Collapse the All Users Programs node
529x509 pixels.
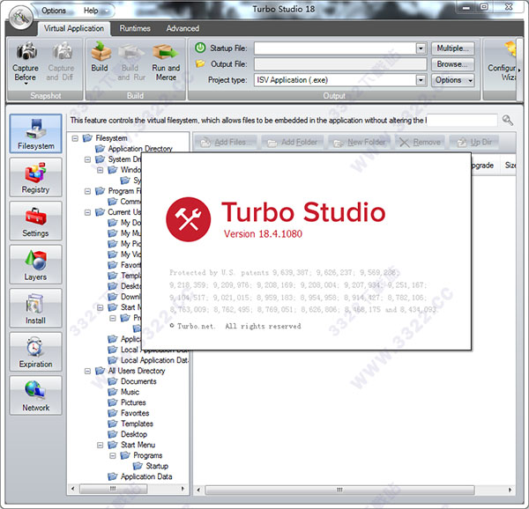pos(112,456)
